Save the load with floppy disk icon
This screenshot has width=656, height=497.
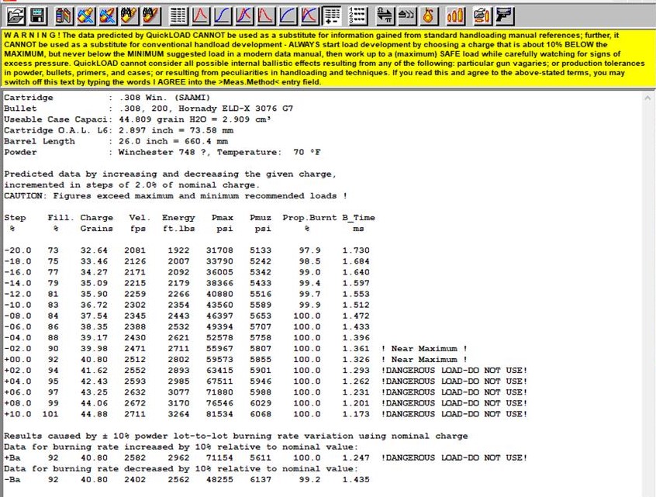(x=37, y=14)
